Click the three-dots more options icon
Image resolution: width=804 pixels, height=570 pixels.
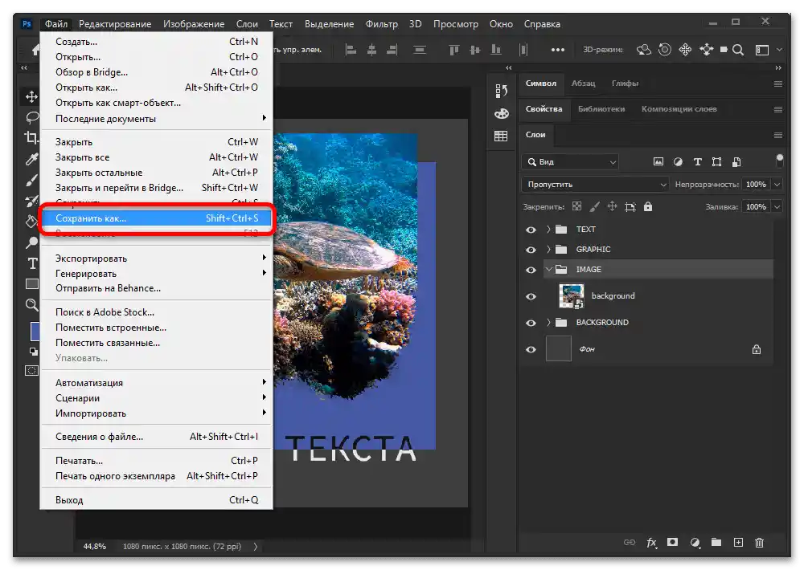[x=558, y=50]
